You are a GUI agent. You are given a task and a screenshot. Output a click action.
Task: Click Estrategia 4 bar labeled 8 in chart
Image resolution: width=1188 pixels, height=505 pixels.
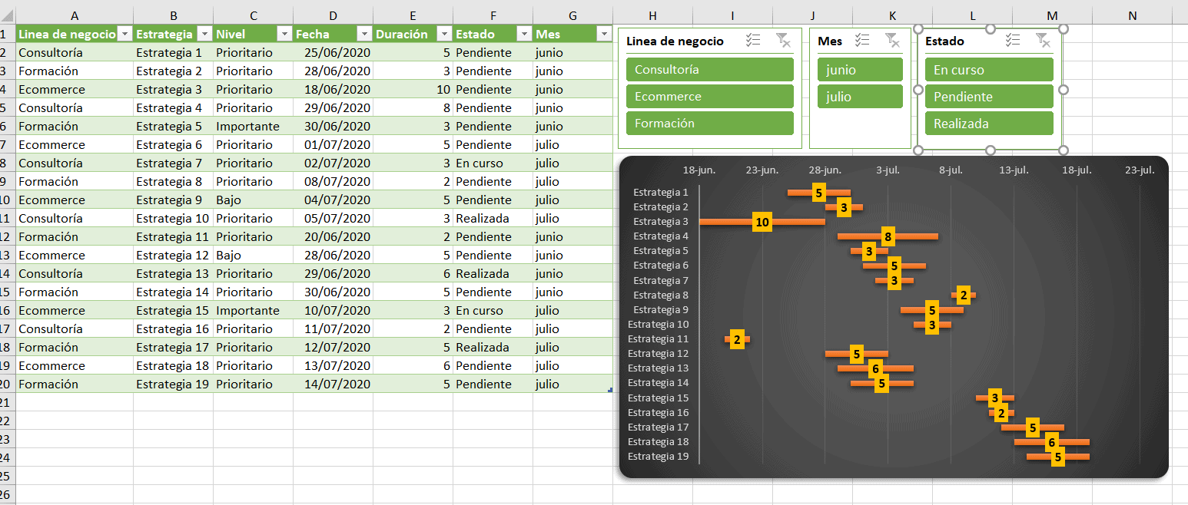coord(888,236)
